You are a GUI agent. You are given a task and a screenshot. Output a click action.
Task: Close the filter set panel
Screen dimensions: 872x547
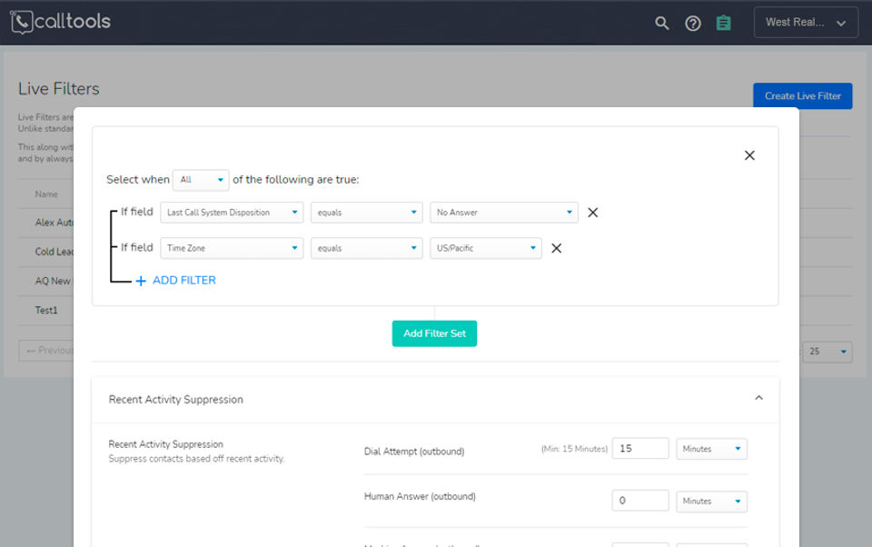tap(749, 155)
